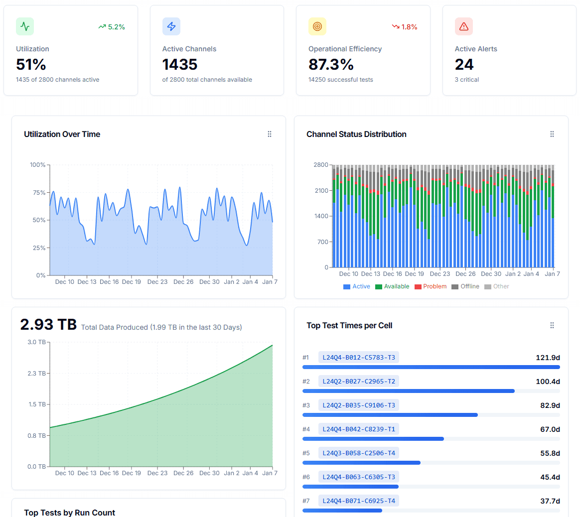Viewport: 580px width, 517px height.
Task: Click progress bar for L24Q2-B035-C9106-T3
Action: (x=431, y=415)
